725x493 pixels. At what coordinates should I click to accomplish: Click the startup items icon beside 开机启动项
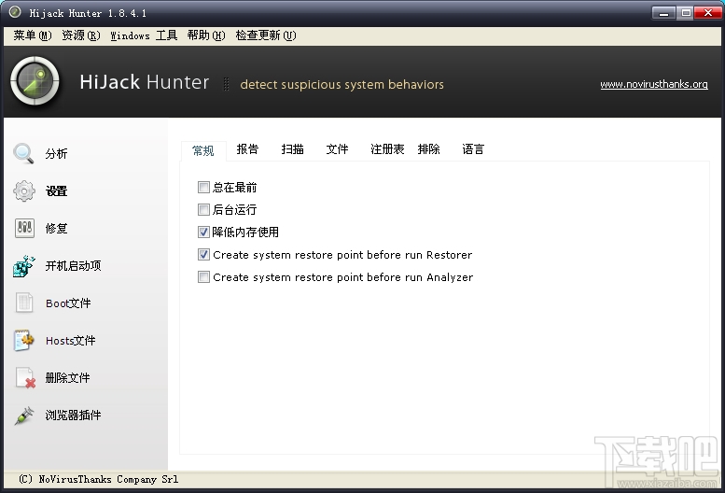tap(24, 266)
